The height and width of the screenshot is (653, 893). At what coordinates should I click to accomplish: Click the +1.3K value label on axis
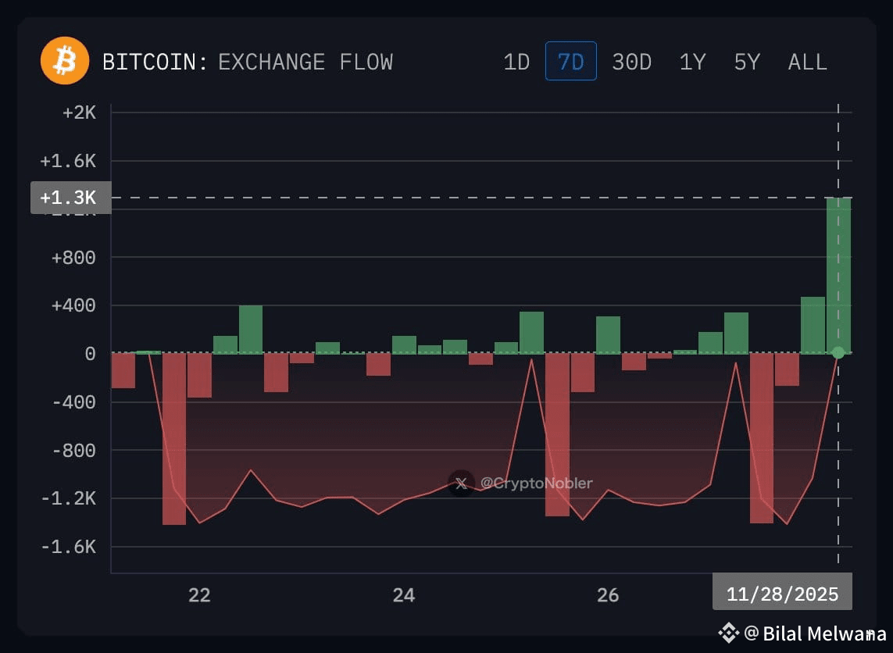70,198
